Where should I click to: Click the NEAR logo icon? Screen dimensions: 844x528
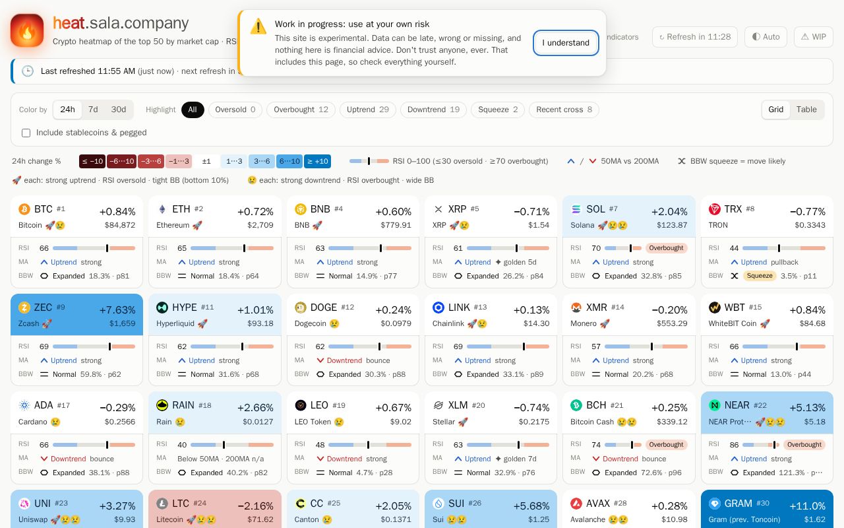coord(715,405)
